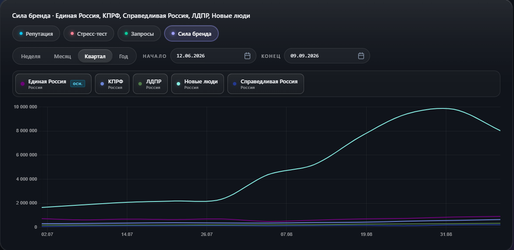Click the green dot on Запросы tab

point(126,34)
